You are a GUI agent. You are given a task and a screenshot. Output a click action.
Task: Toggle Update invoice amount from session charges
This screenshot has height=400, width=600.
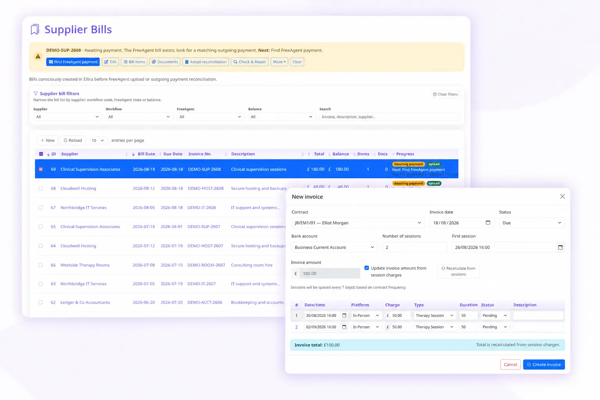coord(367,268)
